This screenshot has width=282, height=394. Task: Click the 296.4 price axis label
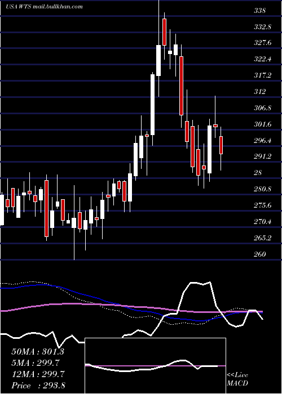[263, 141]
